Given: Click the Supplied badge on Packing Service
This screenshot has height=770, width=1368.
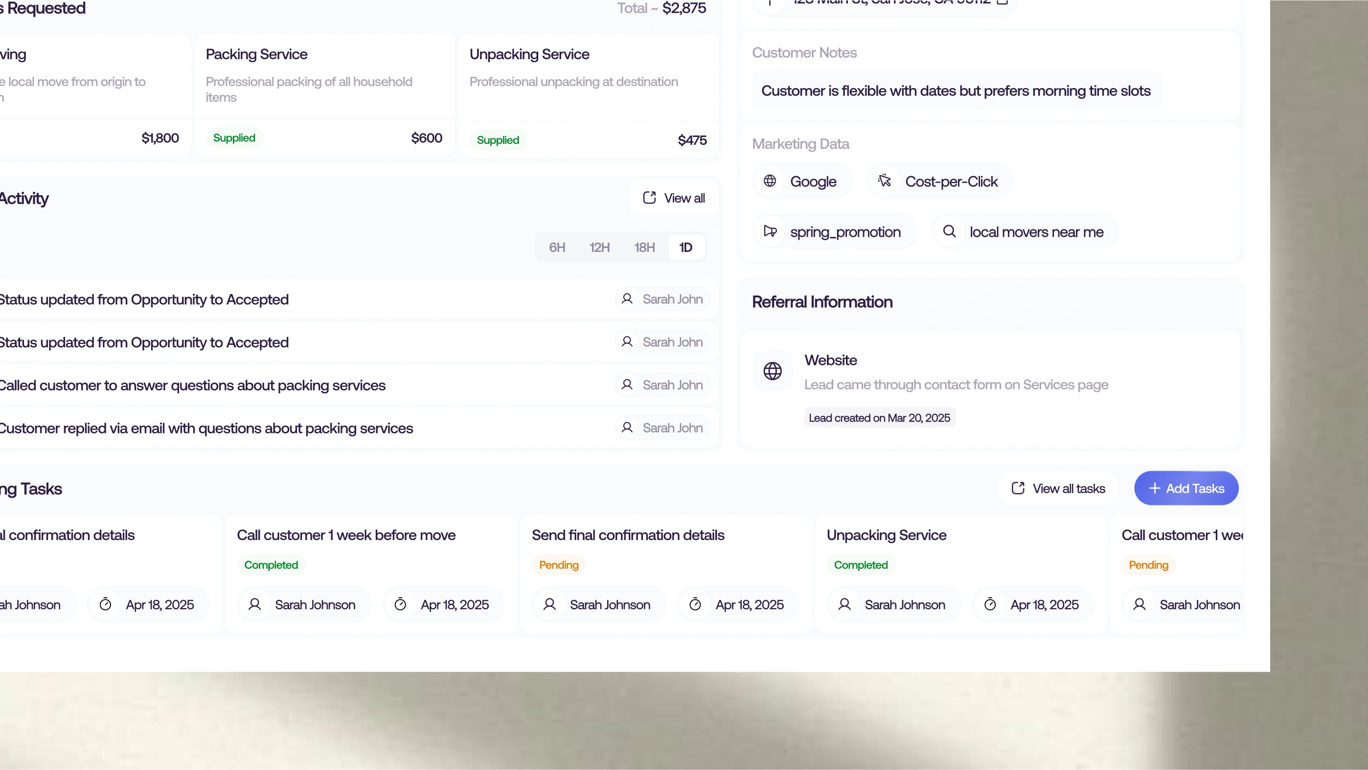Looking at the screenshot, I should tap(234, 137).
